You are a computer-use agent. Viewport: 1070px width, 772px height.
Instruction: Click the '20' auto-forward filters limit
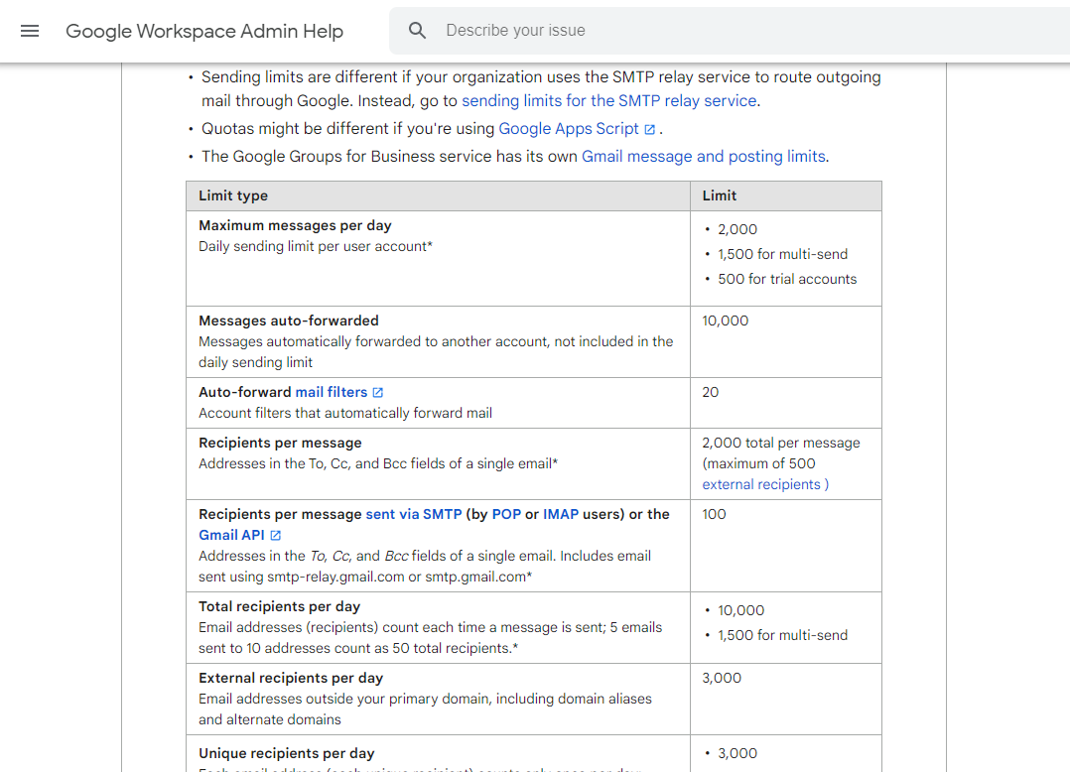(711, 392)
